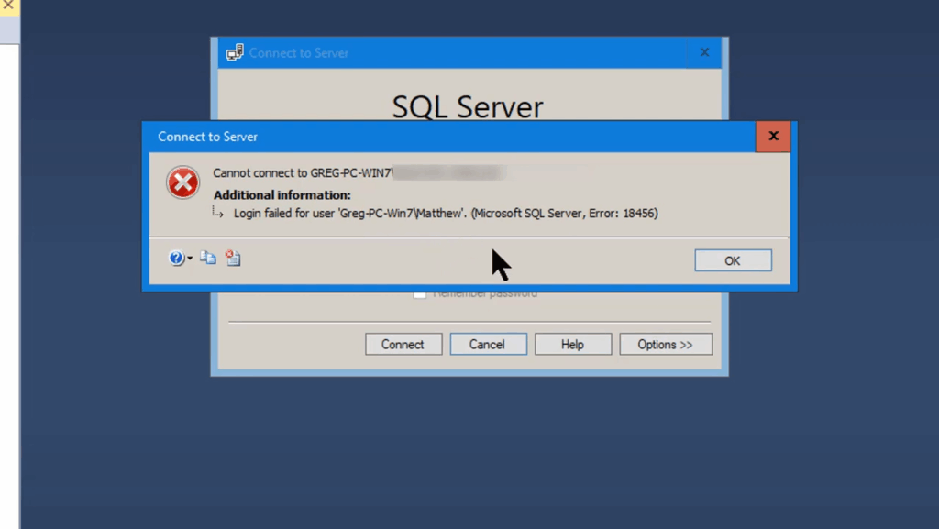939x529 pixels.
Task: Open the help question mark icon
Action: [174, 258]
